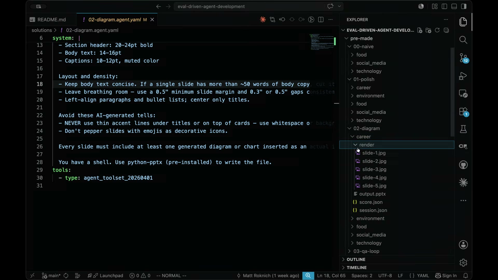Click the orange Claude icon in editor toolbar
Image resolution: width=498 pixels, height=280 pixels.
263,19
